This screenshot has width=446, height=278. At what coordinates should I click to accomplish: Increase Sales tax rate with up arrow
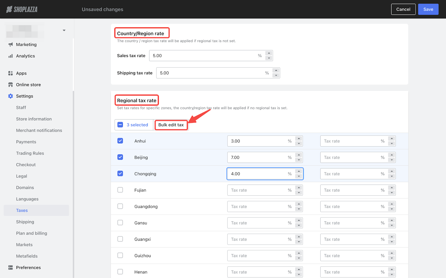pyautogui.click(x=269, y=53)
